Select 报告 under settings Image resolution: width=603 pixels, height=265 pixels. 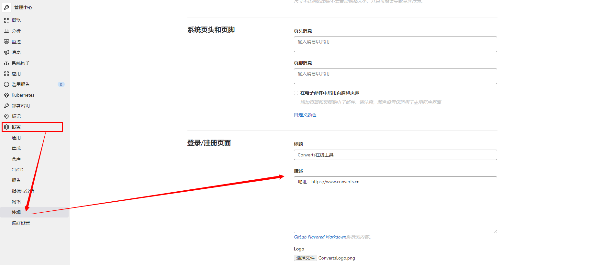pos(16,180)
